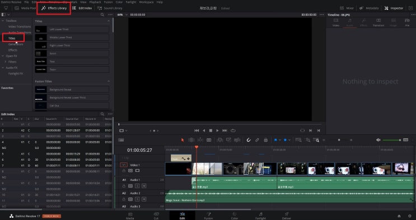This screenshot has width=416, height=220.
Task: Open the Sound Library panel
Action: tap(110, 8)
